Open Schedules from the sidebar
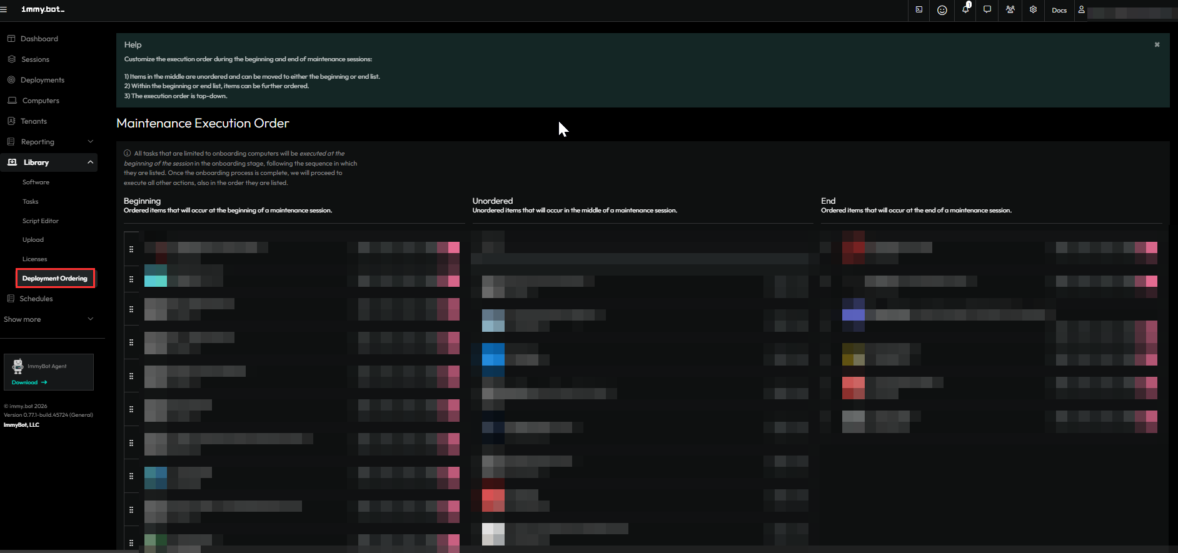The width and height of the screenshot is (1178, 553). [36, 299]
